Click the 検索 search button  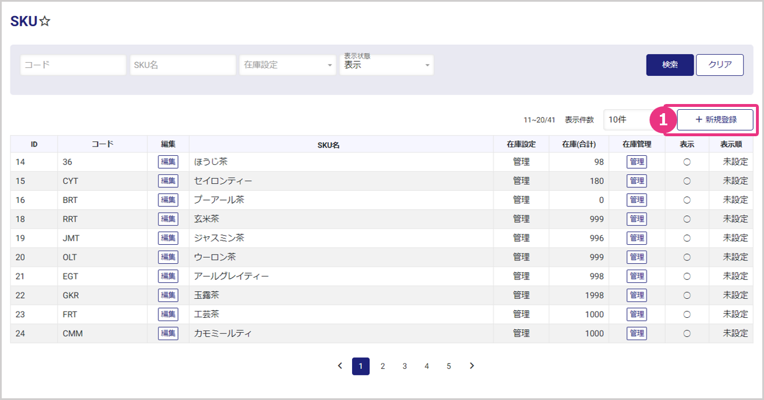670,65
